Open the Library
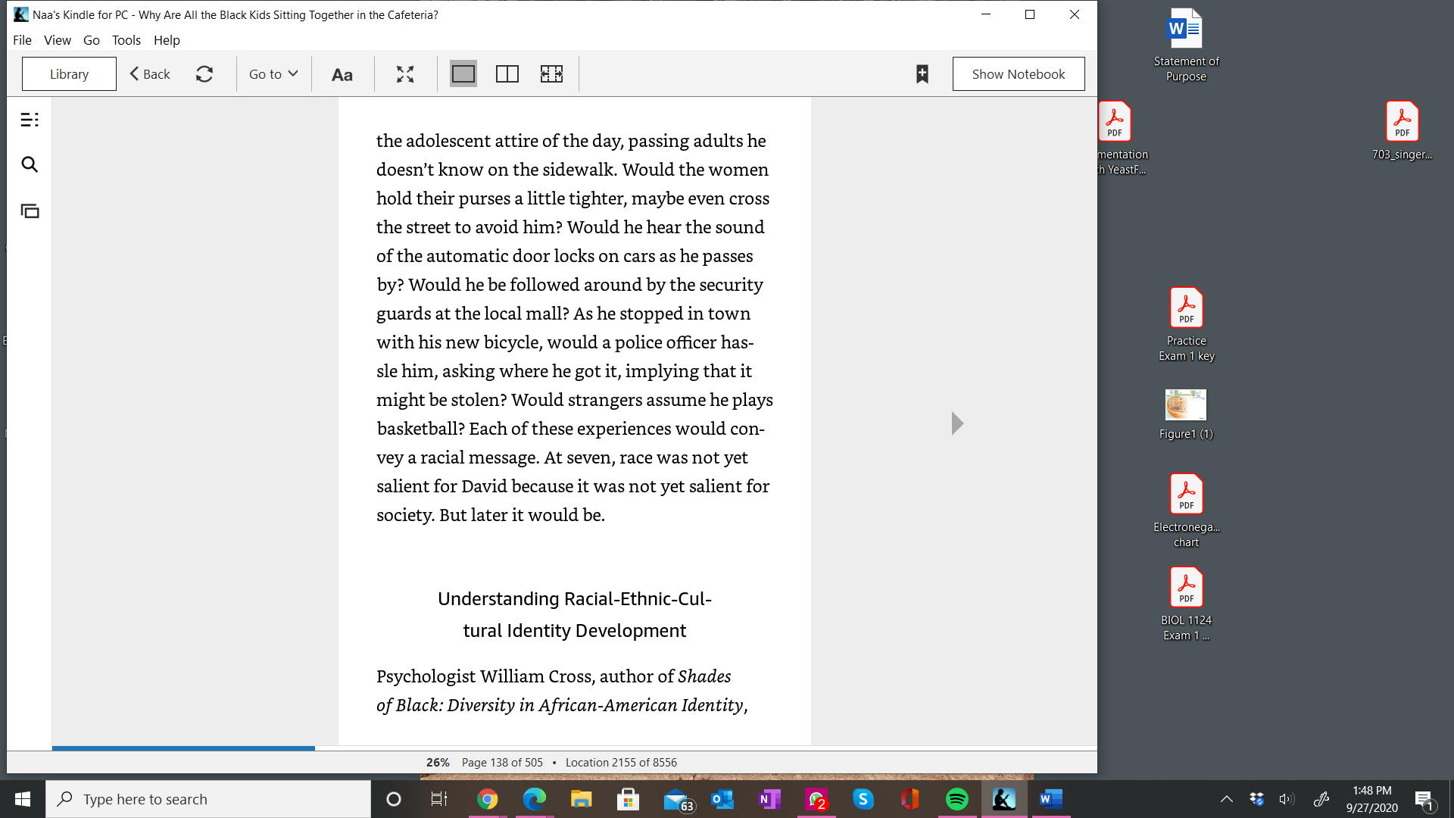 pyautogui.click(x=69, y=74)
